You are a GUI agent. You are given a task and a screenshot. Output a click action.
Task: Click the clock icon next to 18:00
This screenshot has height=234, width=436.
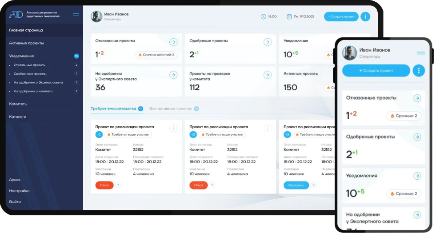coord(263,17)
